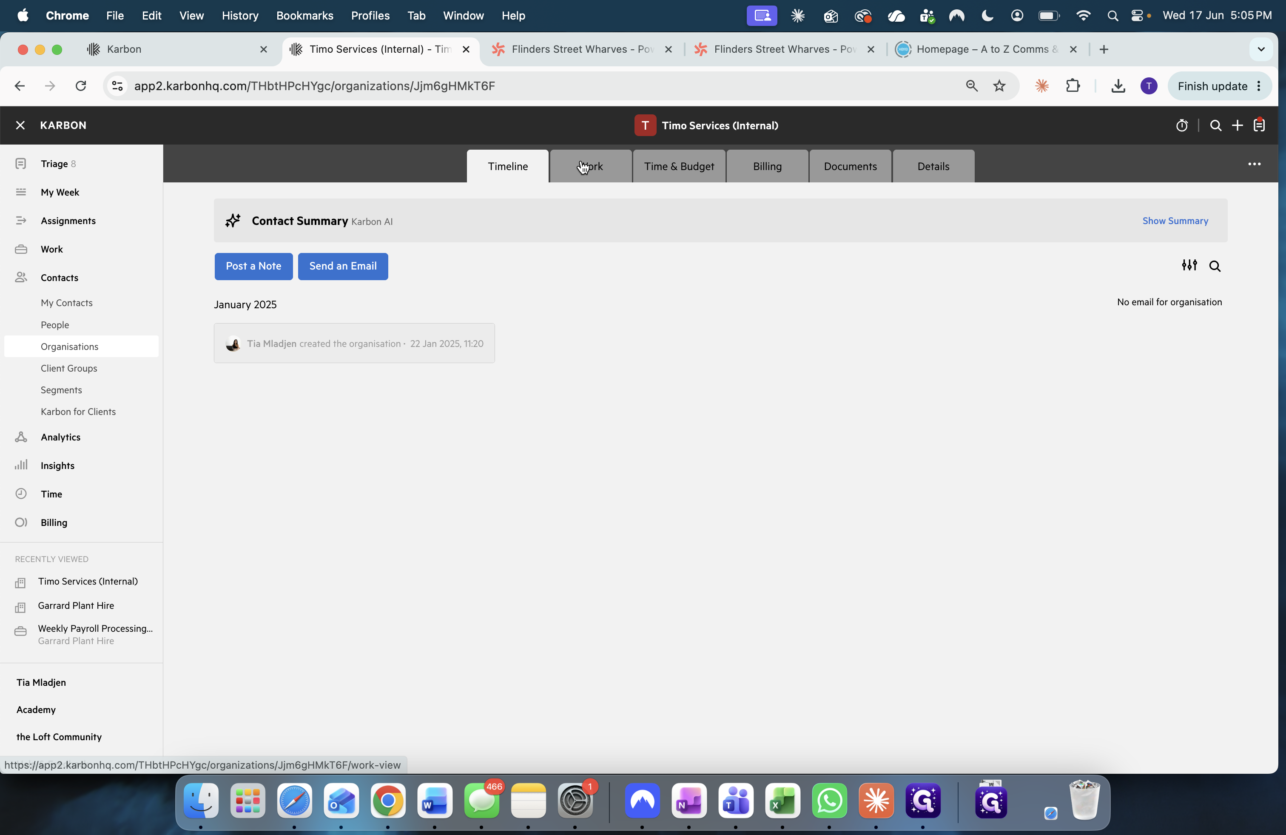Open Microsoft Teams from the Dock
Viewport: 1286px width, 835px height.
coord(735,801)
